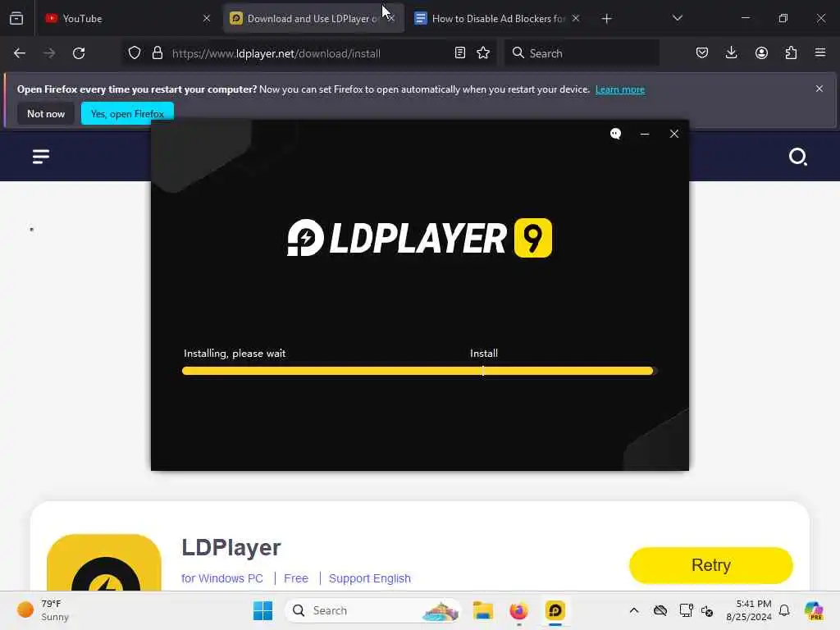The width and height of the screenshot is (840, 630).
Task: Open the clock and date 5:41 PM
Action: (x=749, y=610)
